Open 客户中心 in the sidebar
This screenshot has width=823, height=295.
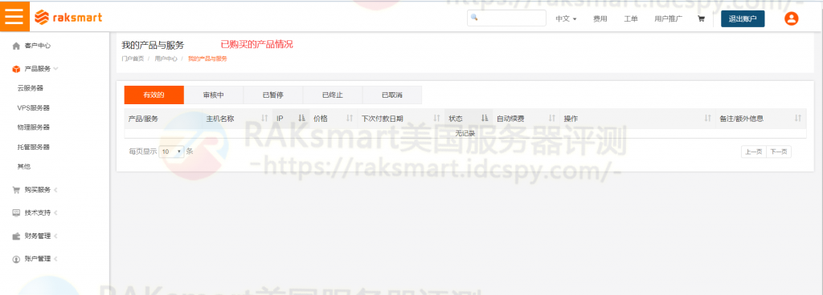[38, 46]
